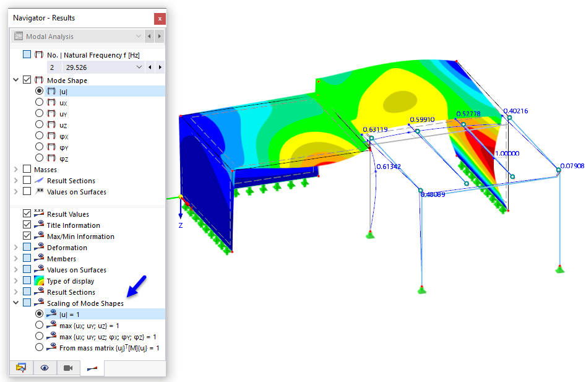The height and width of the screenshot is (382, 586).
Task: Click the Members display icon
Action: click(39, 258)
